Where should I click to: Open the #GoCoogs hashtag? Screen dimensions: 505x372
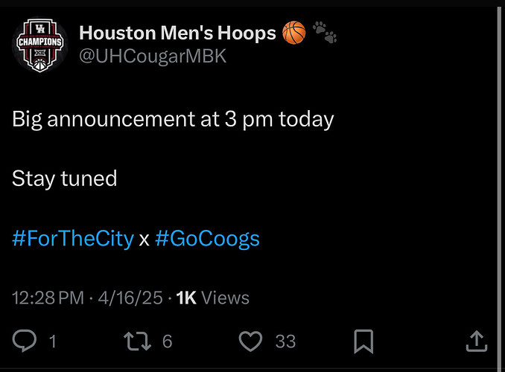(207, 239)
